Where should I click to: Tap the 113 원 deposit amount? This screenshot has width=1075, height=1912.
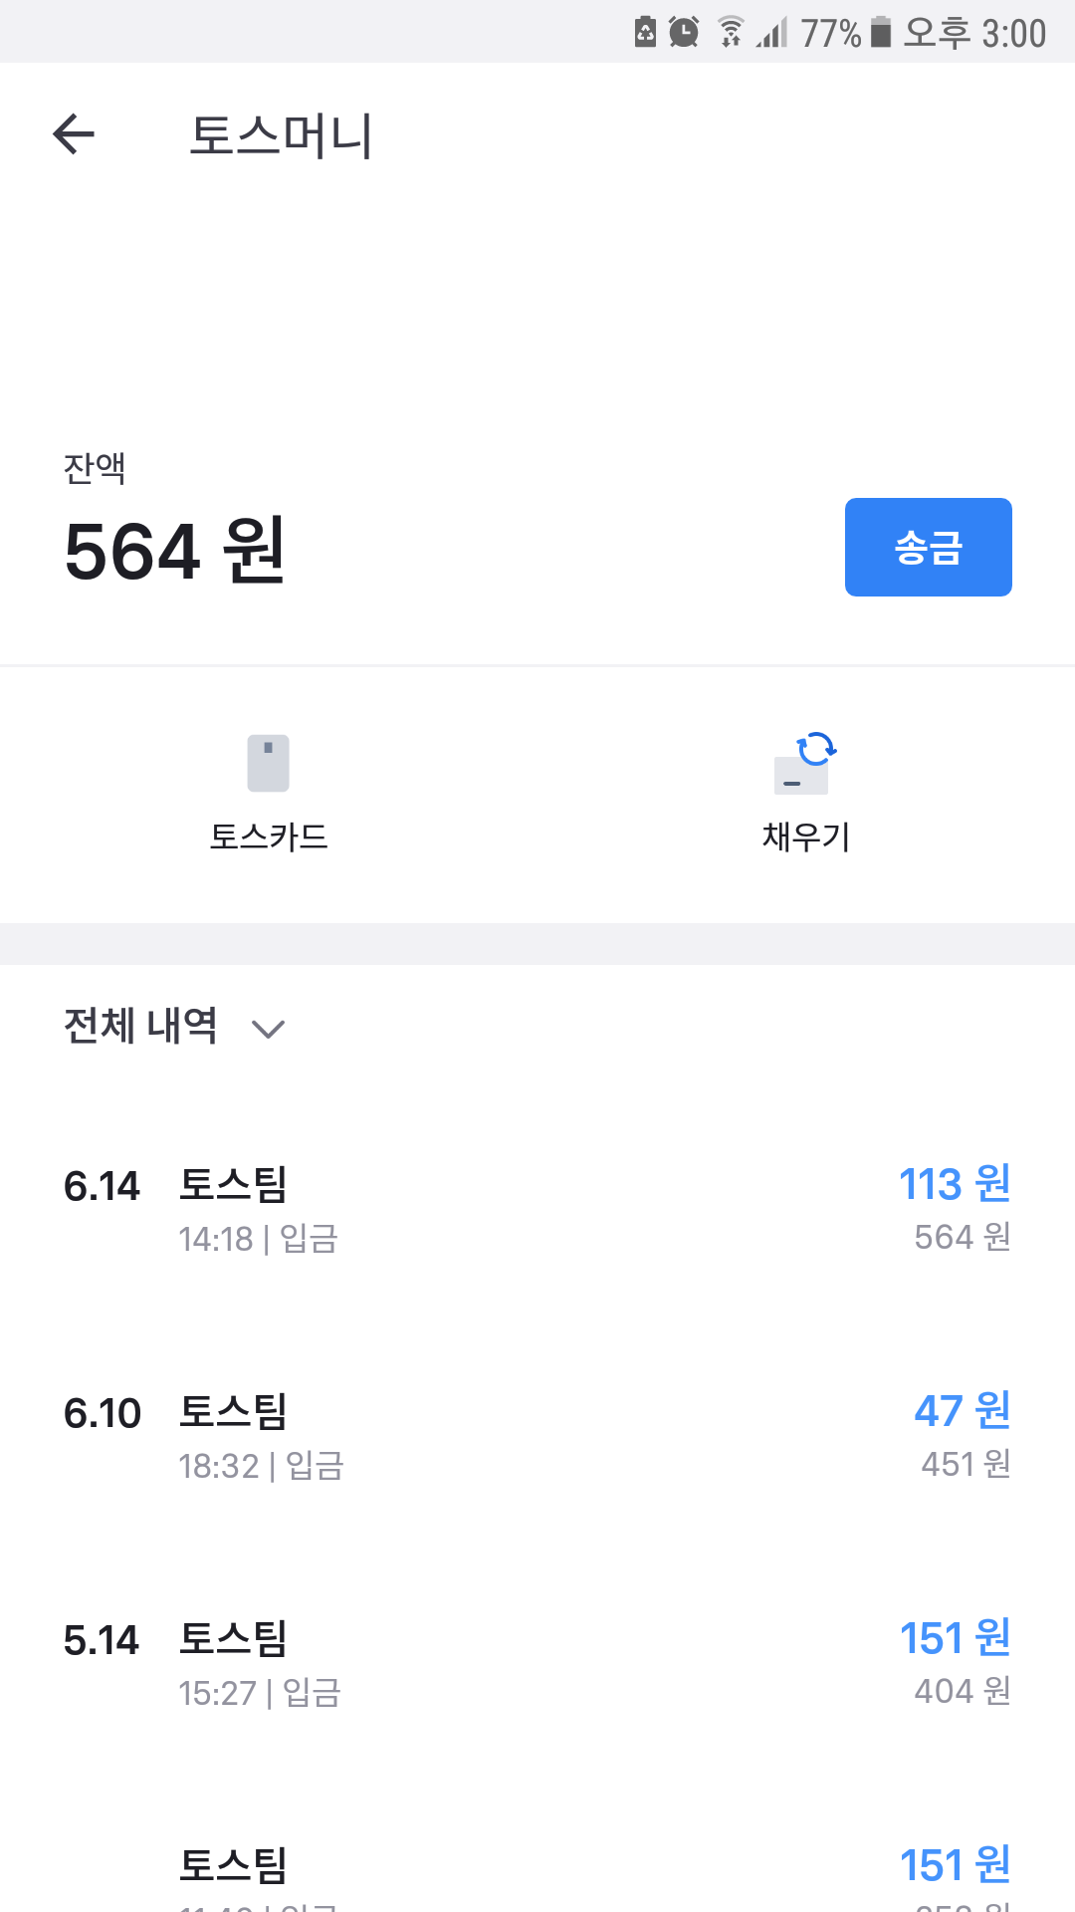pos(955,1184)
